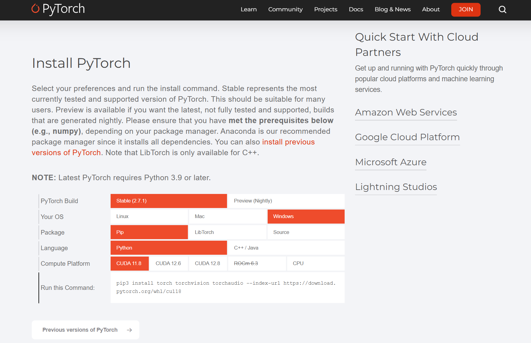Image resolution: width=531 pixels, height=343 pixels.
Task: Open Previous versions of PyTorch button
Action: click(86, 330)
